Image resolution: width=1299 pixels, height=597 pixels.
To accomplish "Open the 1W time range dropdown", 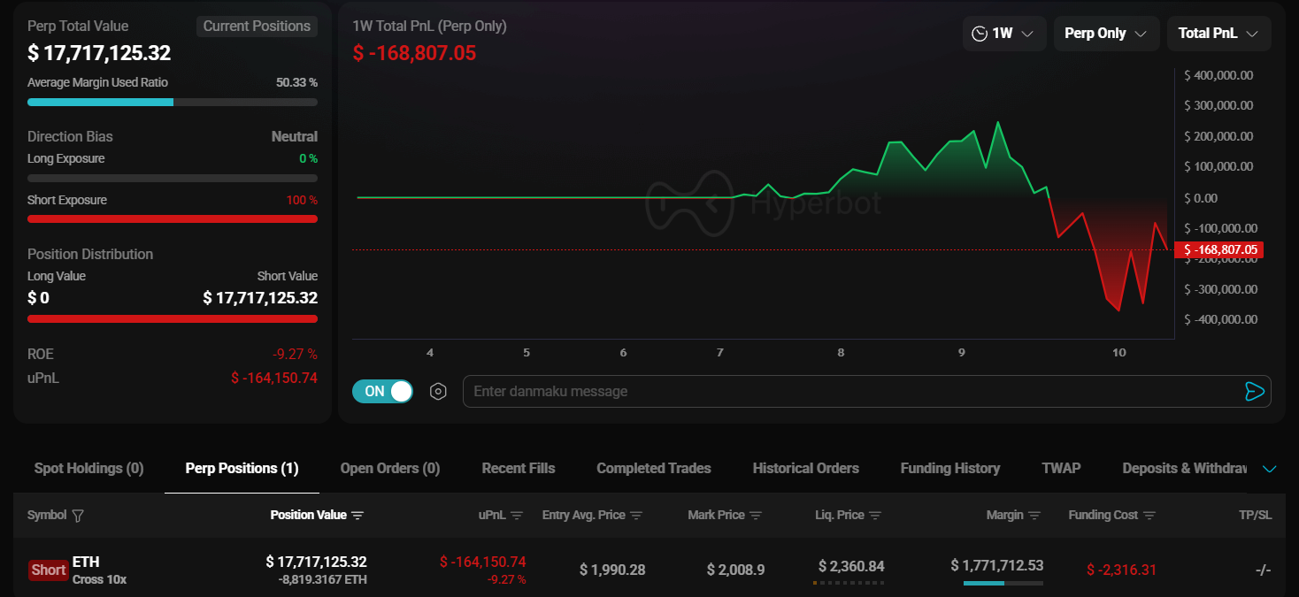I will pyautogui.click(x=1003, y=34).
